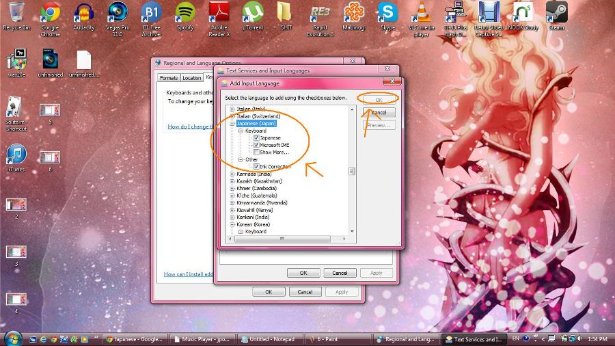Expand the Kannada (India) language node
Viewport: 615px width, 346px height.
click(x=232, y=174)
